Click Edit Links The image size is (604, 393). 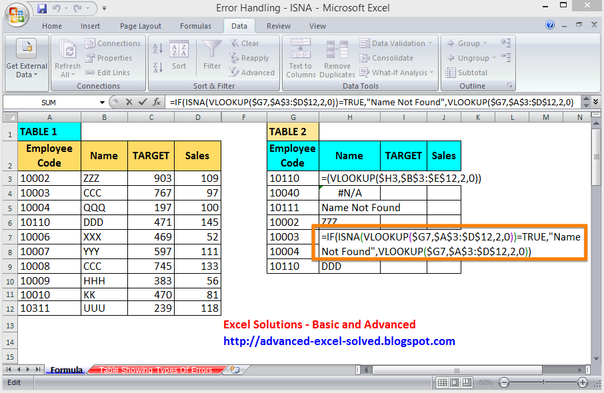pyautogui.click(x=107, y=73)
